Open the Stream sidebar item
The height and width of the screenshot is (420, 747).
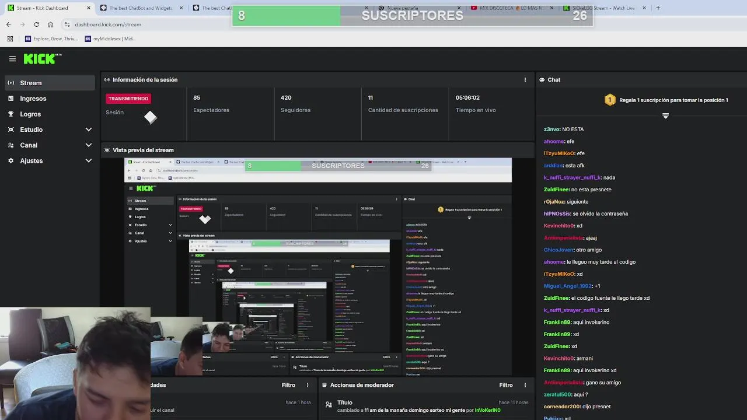[x=48, y=83]
